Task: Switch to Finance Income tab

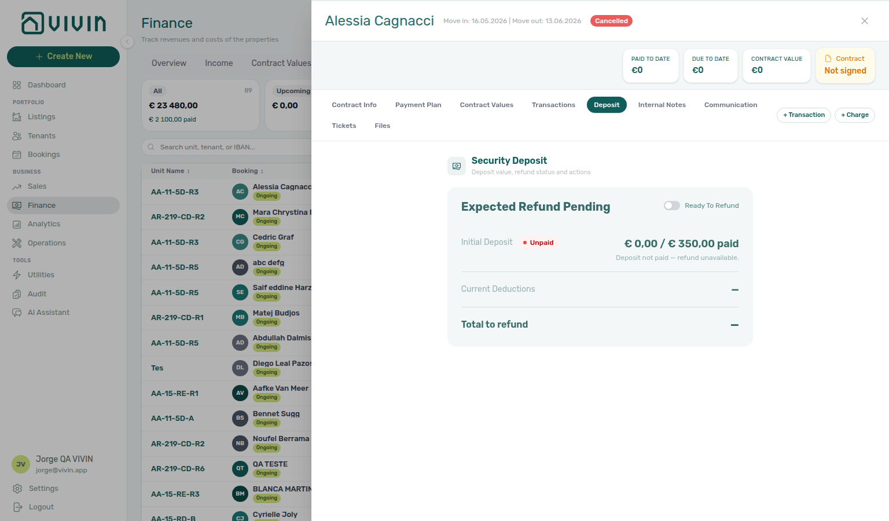Action: (219, 63)
